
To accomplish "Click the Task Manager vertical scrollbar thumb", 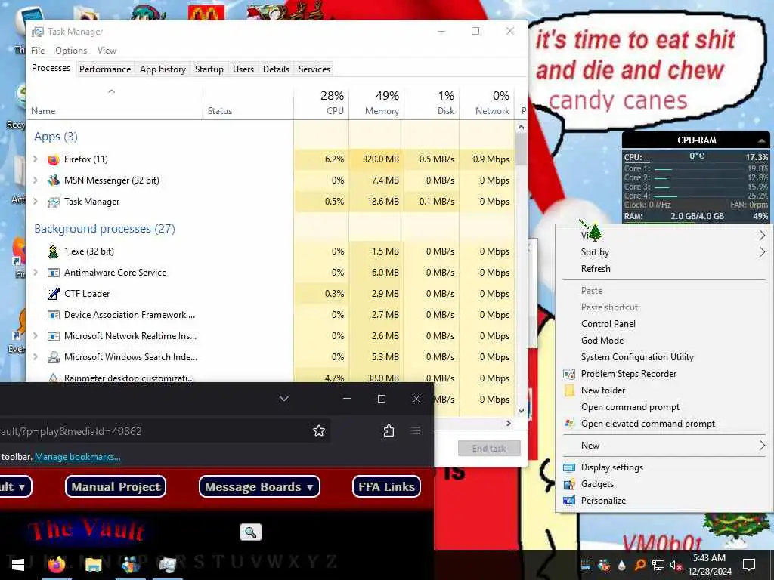I will (521, 150).
